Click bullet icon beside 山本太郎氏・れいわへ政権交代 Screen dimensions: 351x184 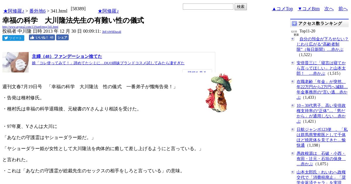[292, 172]
